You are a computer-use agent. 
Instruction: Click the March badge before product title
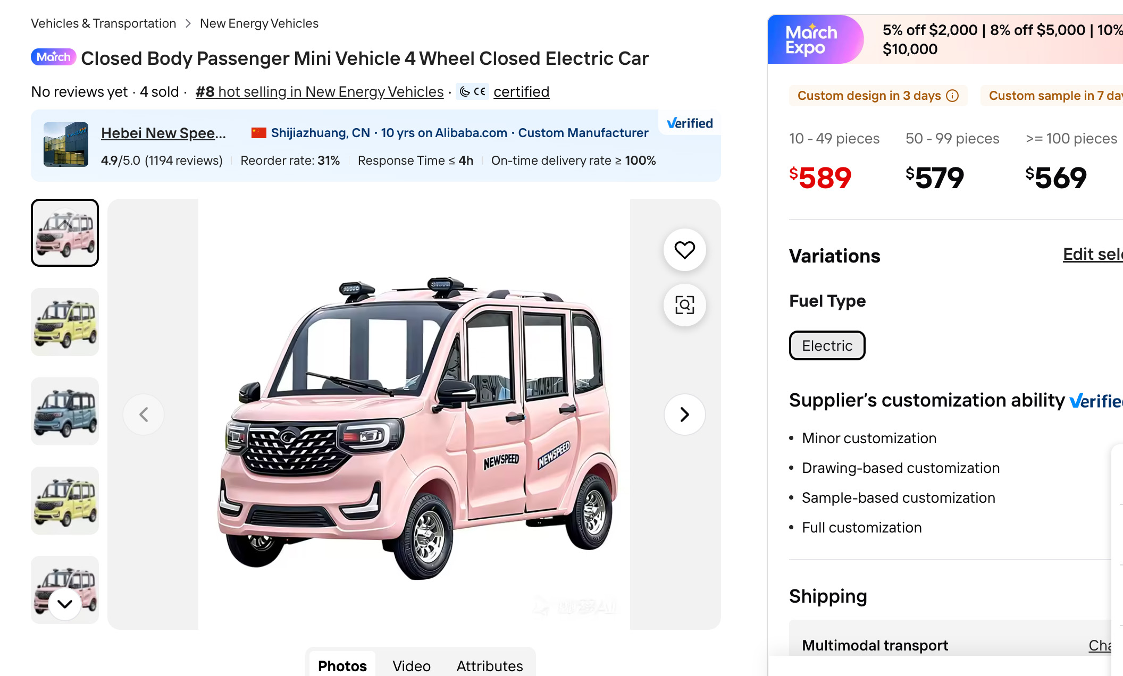tap(53, 57)
